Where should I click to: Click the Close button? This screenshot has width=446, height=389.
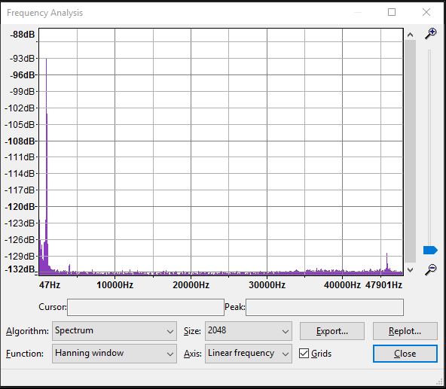(405, 354)
